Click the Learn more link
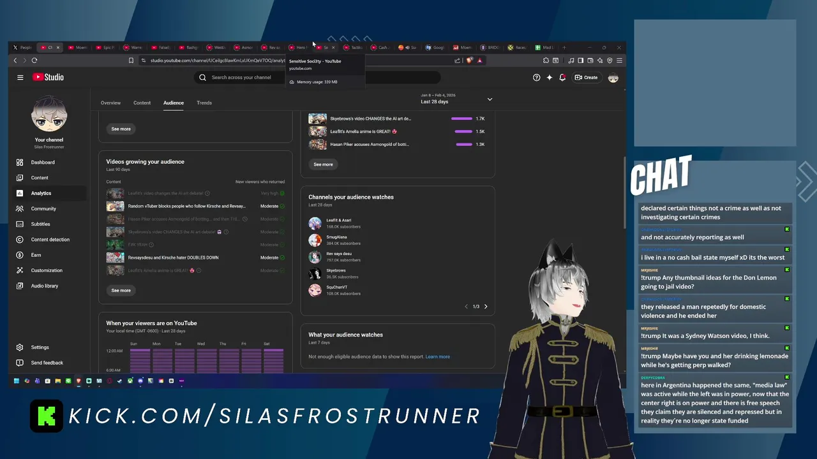 coord(438,356)
